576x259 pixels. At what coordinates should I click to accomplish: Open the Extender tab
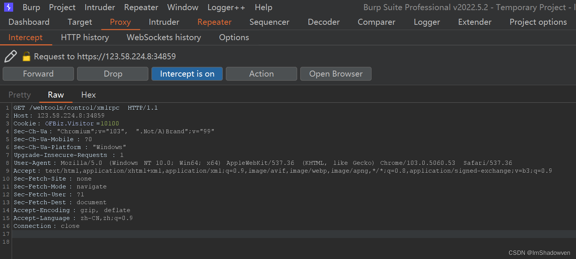tap(475, 22)
